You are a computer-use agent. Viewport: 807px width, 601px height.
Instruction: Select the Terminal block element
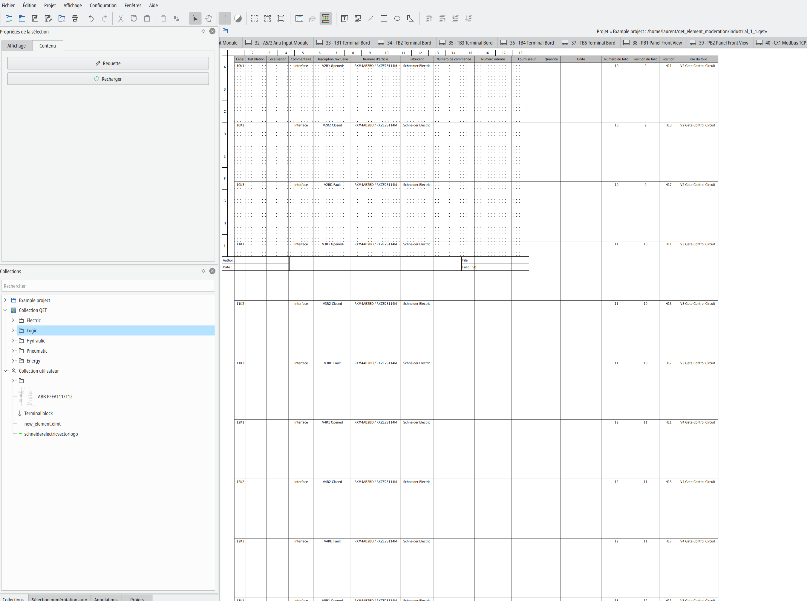point(38,413)
